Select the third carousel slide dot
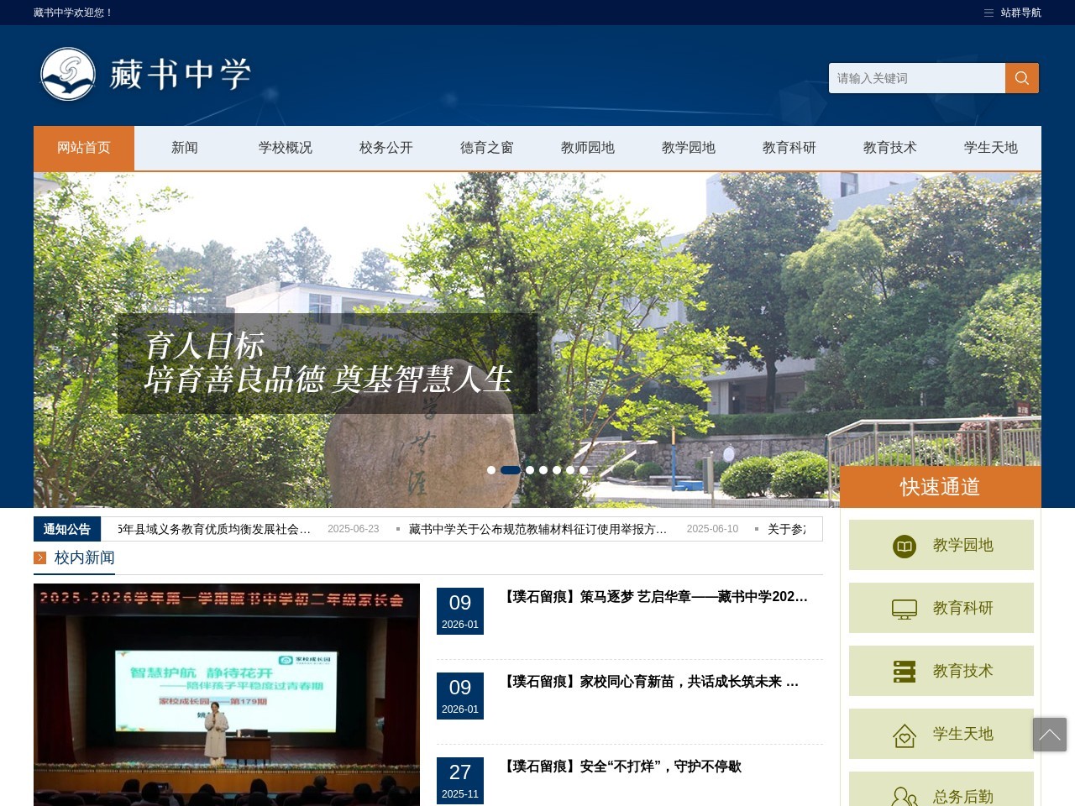 [x=530, y=470]
